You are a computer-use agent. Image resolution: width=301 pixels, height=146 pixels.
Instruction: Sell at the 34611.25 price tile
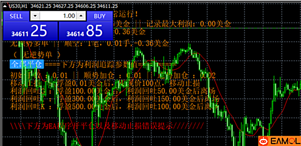tap(31, 31)
